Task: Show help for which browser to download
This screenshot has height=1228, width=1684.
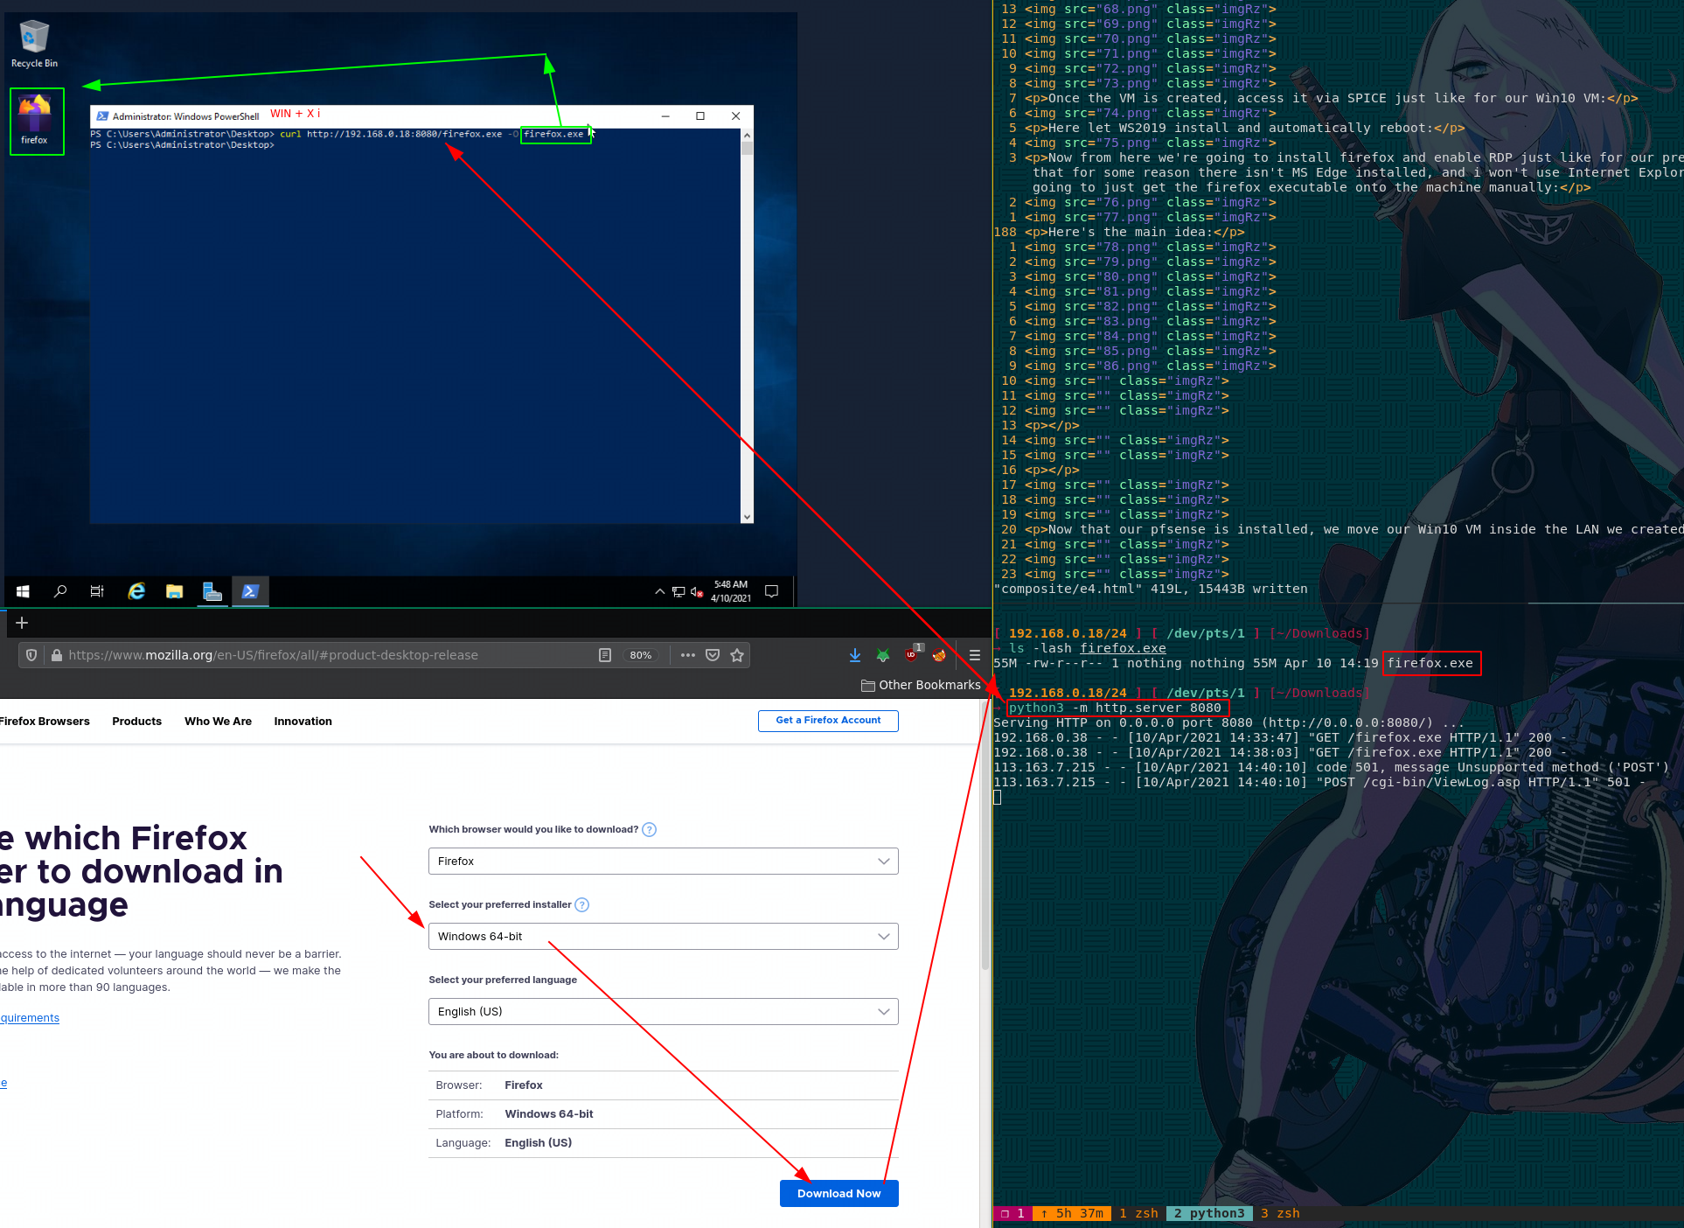Action: 649,830
